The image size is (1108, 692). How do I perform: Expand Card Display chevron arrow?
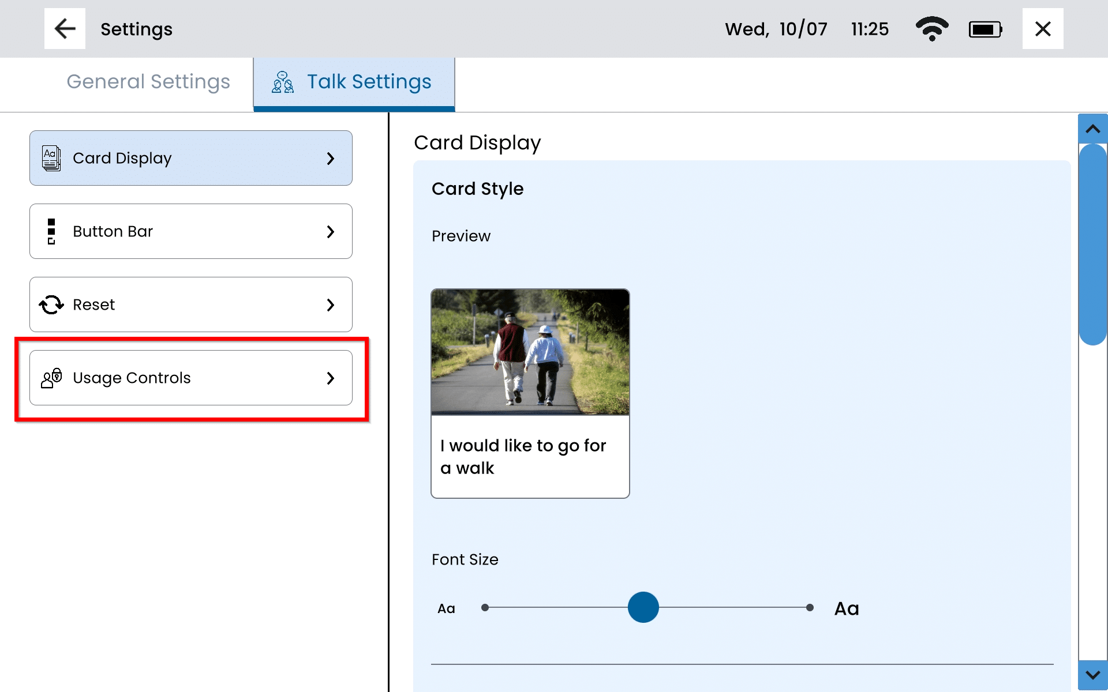pyautogui.click(x=330, y=159)
